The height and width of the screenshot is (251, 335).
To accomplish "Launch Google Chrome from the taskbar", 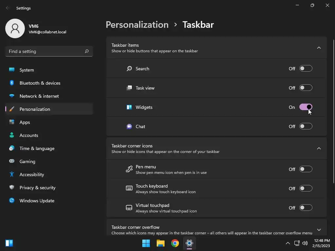I will 175,243.
